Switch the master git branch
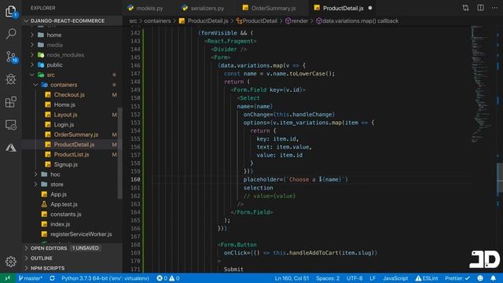 click(x=30, y=278)
